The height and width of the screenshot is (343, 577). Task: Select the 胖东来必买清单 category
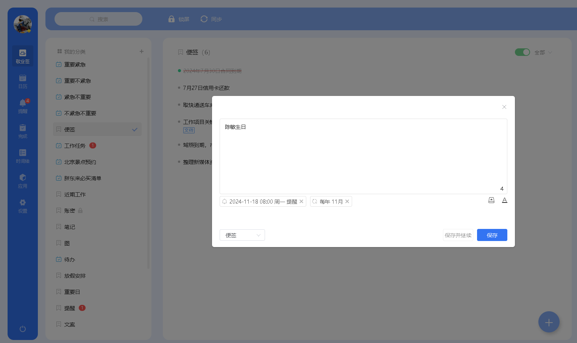(97, 178)
